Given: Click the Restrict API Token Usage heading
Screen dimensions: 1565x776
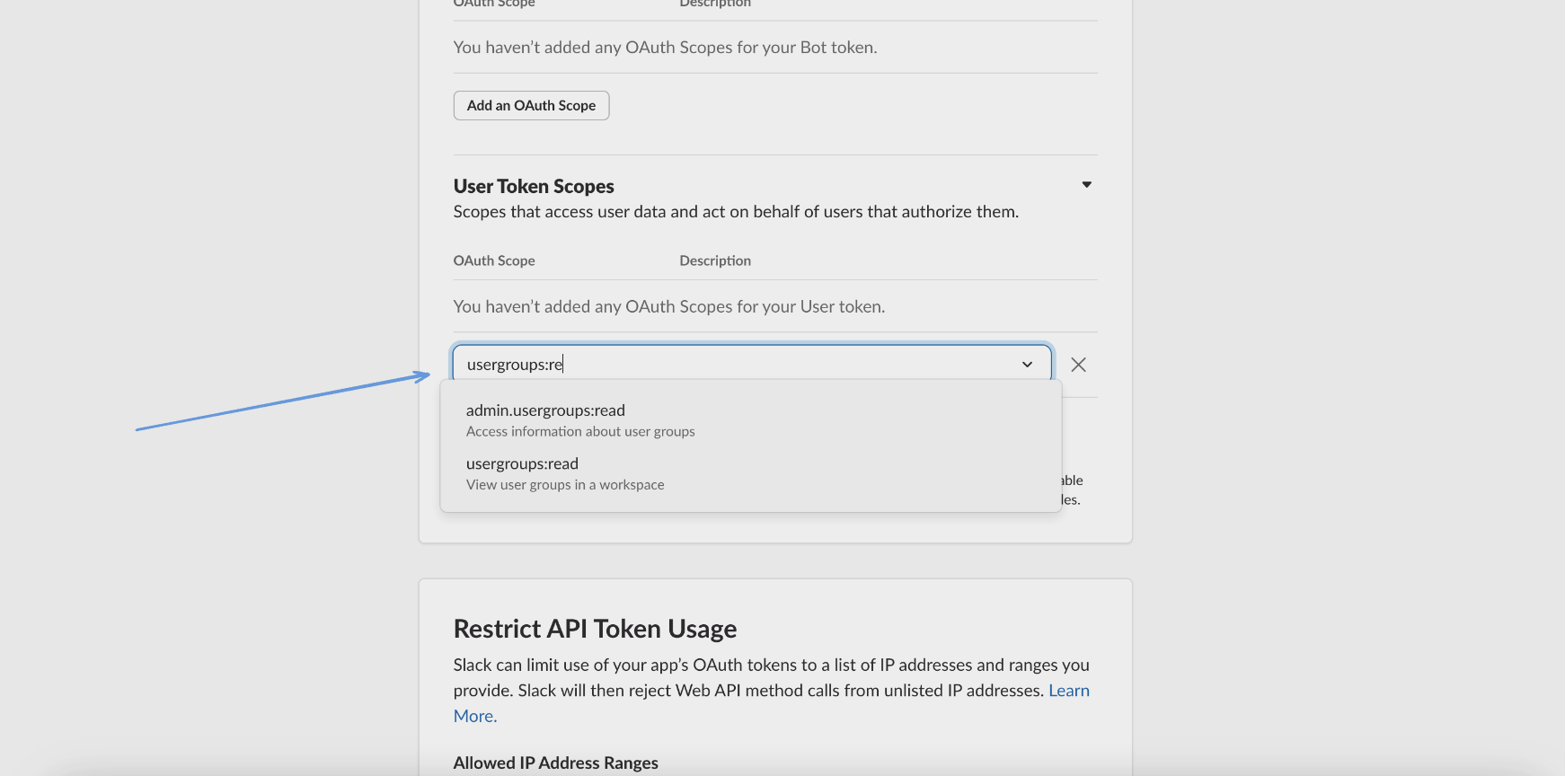Looking at the screenshot, I should coord(595,629).
